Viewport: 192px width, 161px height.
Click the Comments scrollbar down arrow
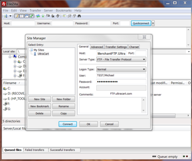point(144,111)
